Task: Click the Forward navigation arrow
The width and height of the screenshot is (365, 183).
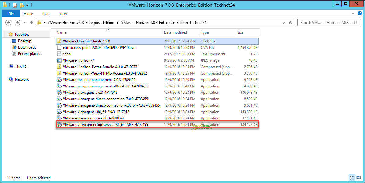Action: (x=17, y=23)
